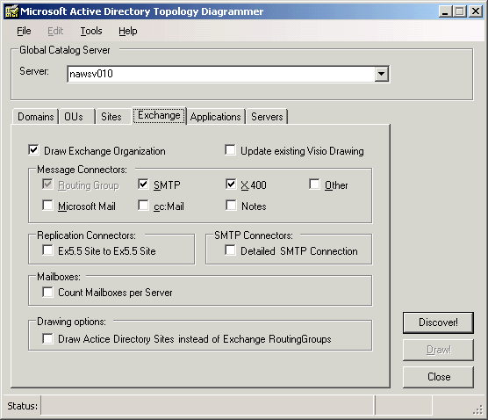
Task: Click the application icon in title bar
Action: (x=11, y=11)
